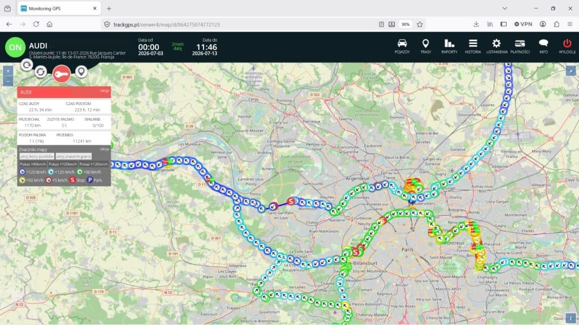Screen dimensions: 579x325
Task: Click the '11241 km' mileage value
Action: click(x=82, y=141)
